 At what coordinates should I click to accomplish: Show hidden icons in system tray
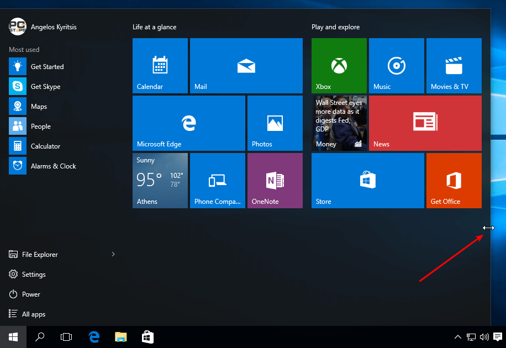point(457,336)
